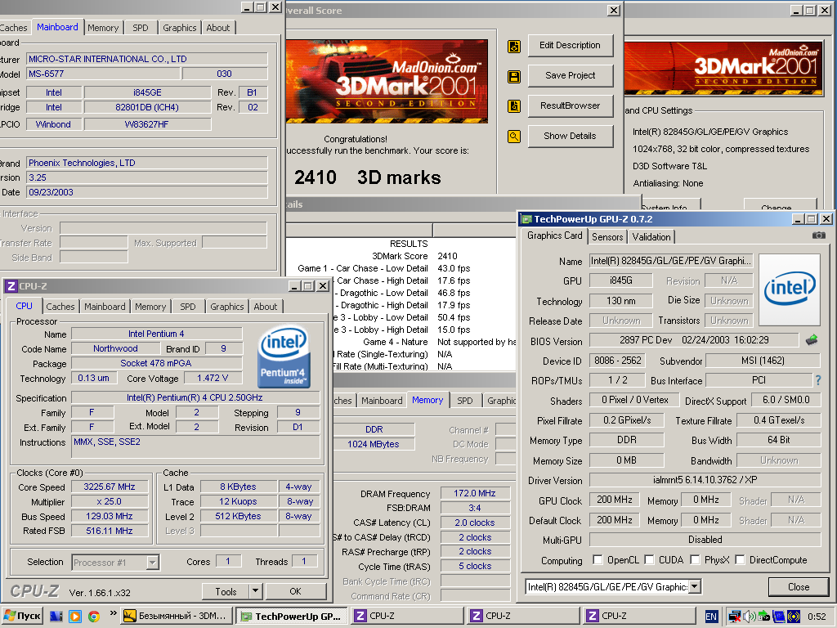The image size is (837, 628).
Task: Switch to the Validation tab in GPU-Z
Action: coord(651,236)
